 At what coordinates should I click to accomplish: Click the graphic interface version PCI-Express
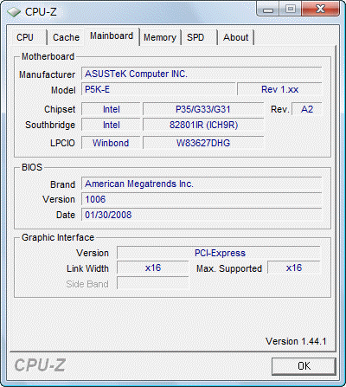click(219, 253)
